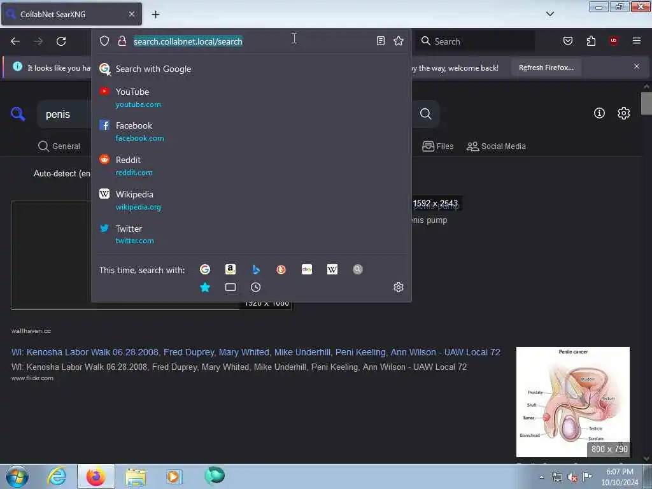Image resolution: width=652 pixels, height=489 pixels.
Task: Open www.flickr.com source link
Action: [32, 378]
